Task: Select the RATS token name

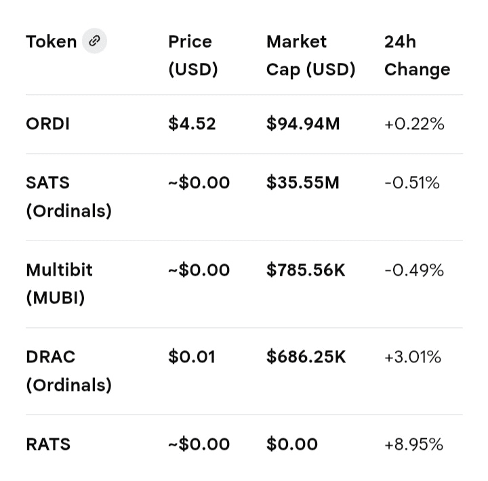Action: [x=48, y=444]
